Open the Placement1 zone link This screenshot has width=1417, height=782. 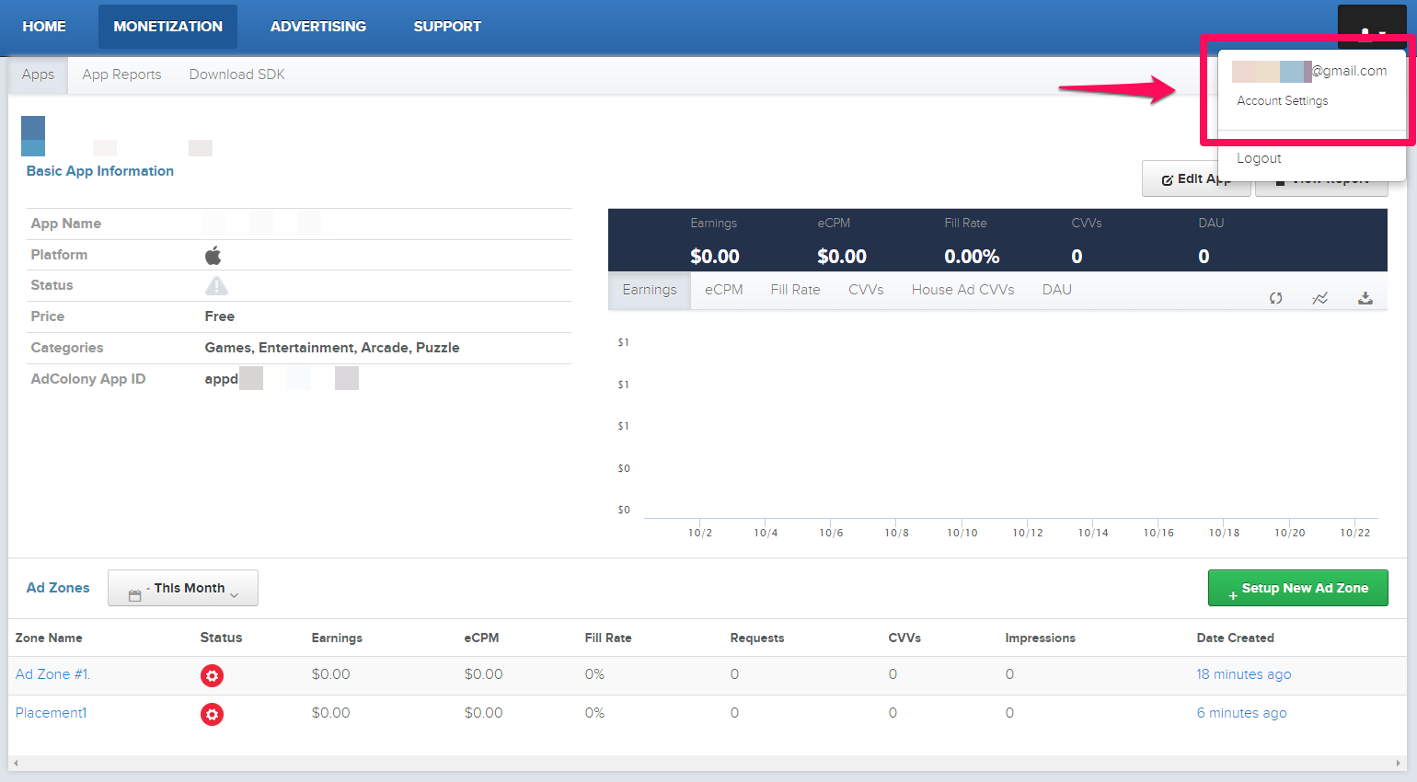pos(52,713)
